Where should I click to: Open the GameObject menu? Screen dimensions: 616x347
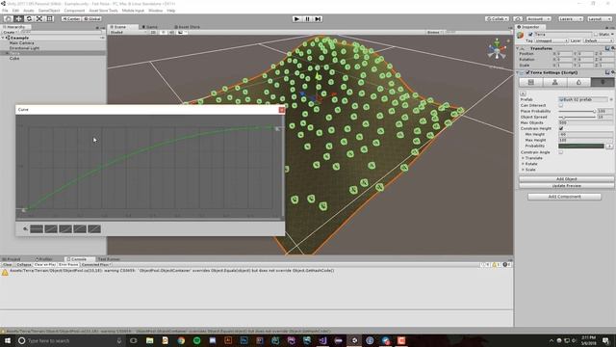click(49, 11)
